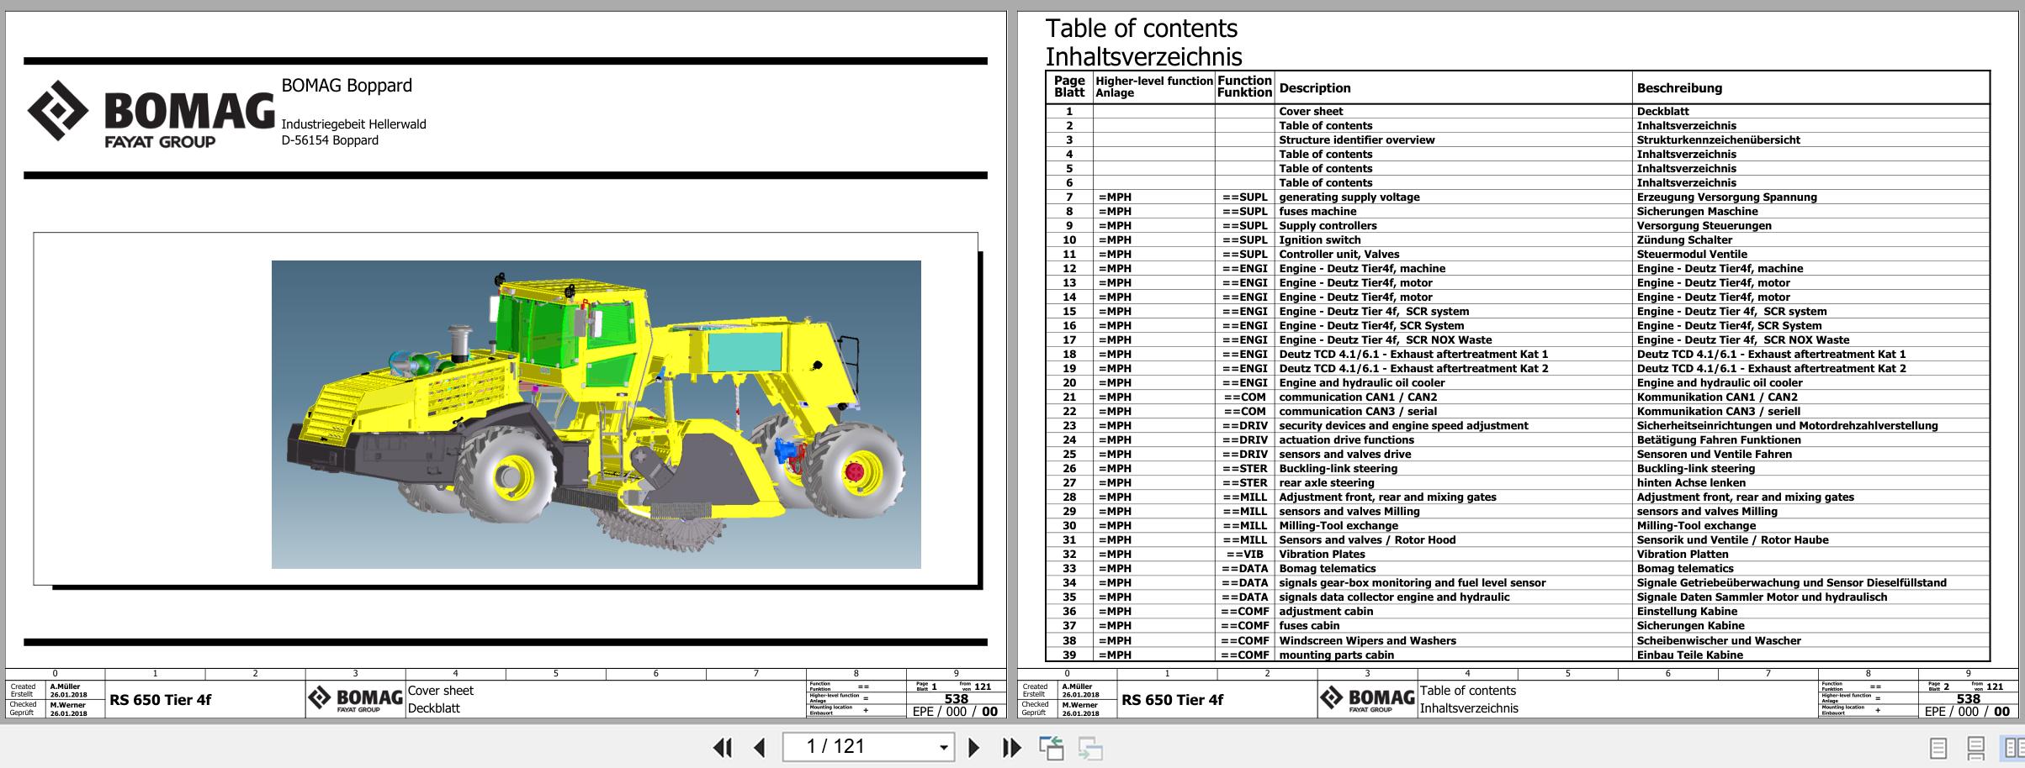2025x768 pixels.
Task: Switch to single page view
Action: click(x=1938, y=747)
